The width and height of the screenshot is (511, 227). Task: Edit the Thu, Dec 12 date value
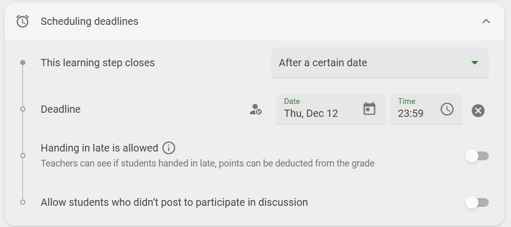[x=311, y=113]
